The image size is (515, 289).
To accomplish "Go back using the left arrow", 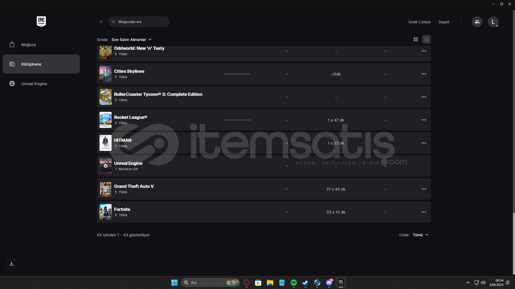I will [101, 22].
